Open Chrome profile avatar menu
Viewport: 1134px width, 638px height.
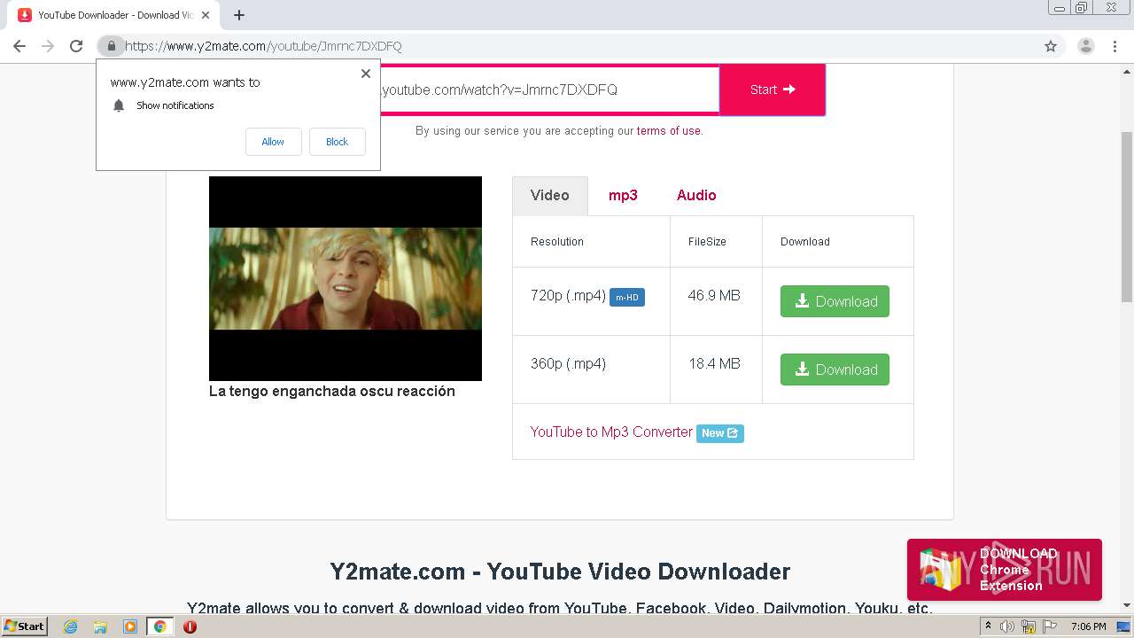click(1086, 46)
